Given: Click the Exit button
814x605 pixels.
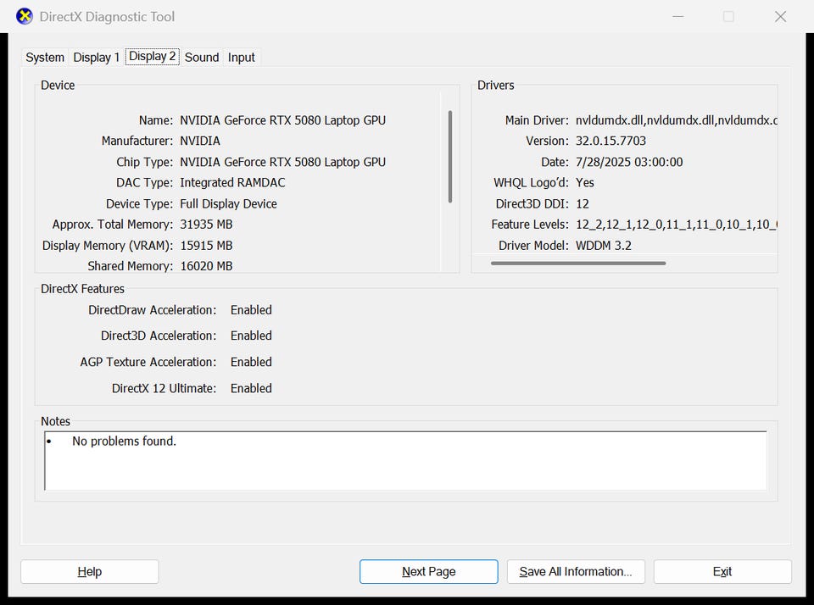Looking at the screenshot, I should [722, 571].
